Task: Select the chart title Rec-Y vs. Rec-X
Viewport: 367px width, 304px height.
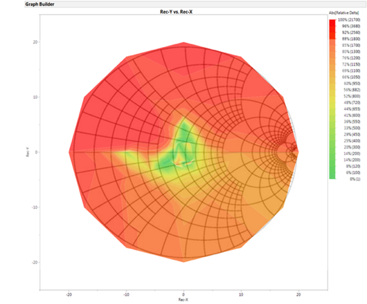Action: (176, 12)
